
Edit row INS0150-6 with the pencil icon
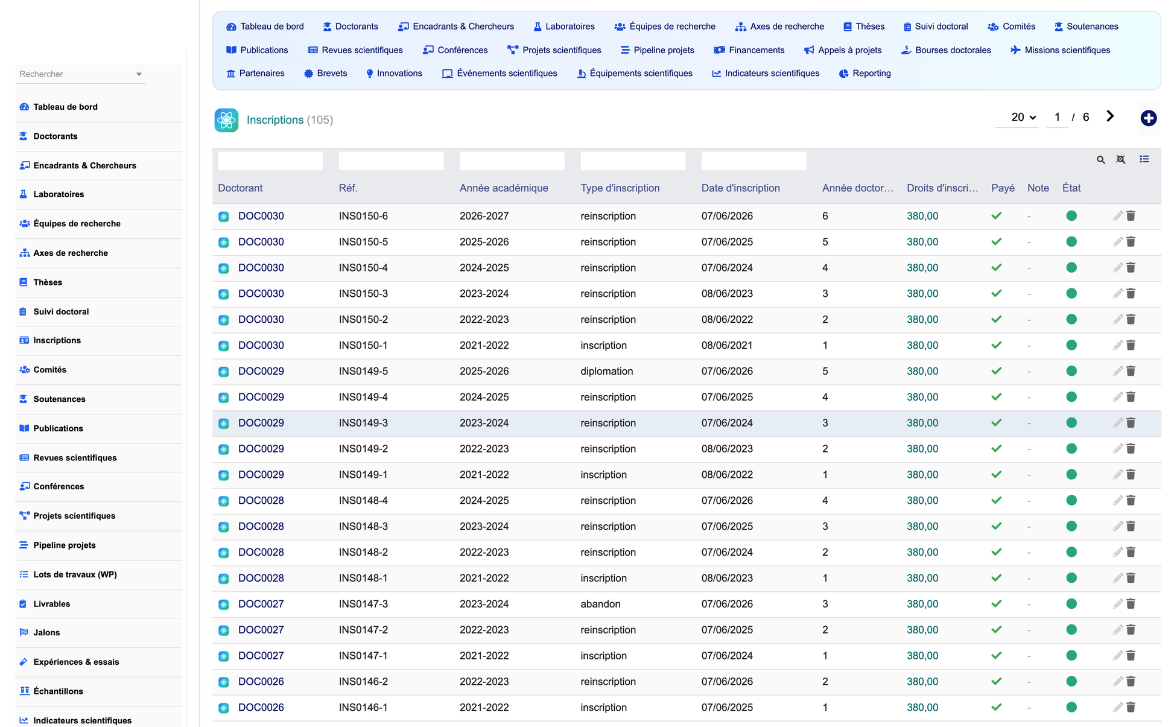[1117, 216]
